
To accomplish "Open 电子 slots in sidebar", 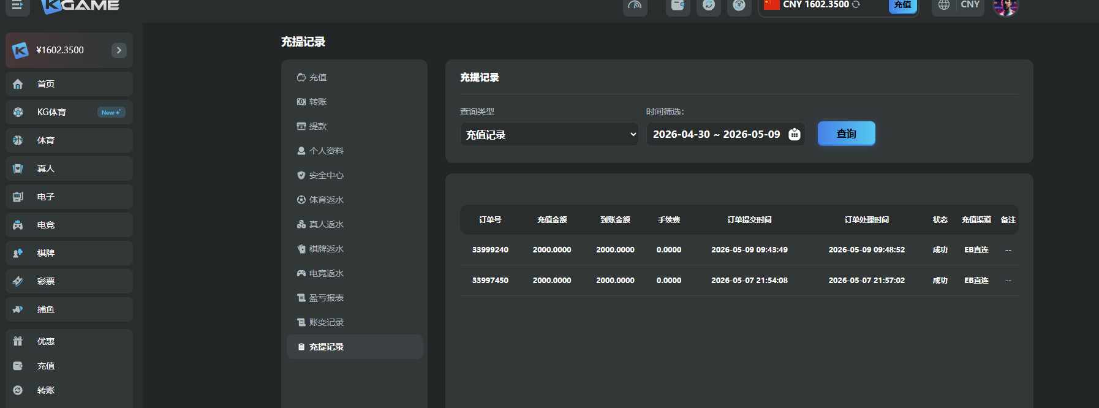I will coord(69,197).
